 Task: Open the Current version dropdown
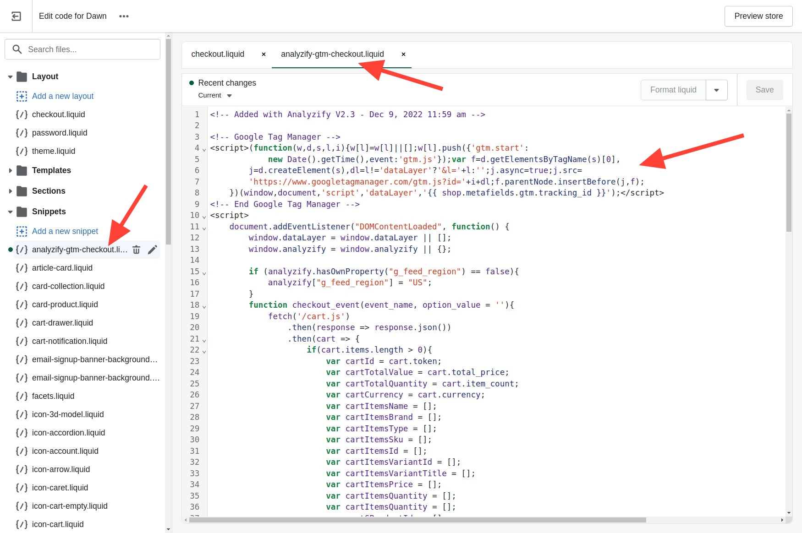(214, 95)
